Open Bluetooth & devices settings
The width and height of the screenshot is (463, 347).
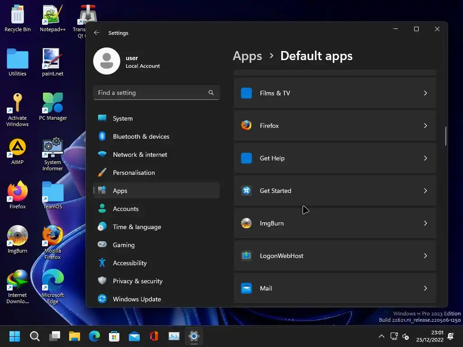click(156, 136)
